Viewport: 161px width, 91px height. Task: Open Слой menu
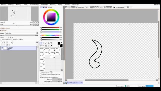(x=26, y=5)
